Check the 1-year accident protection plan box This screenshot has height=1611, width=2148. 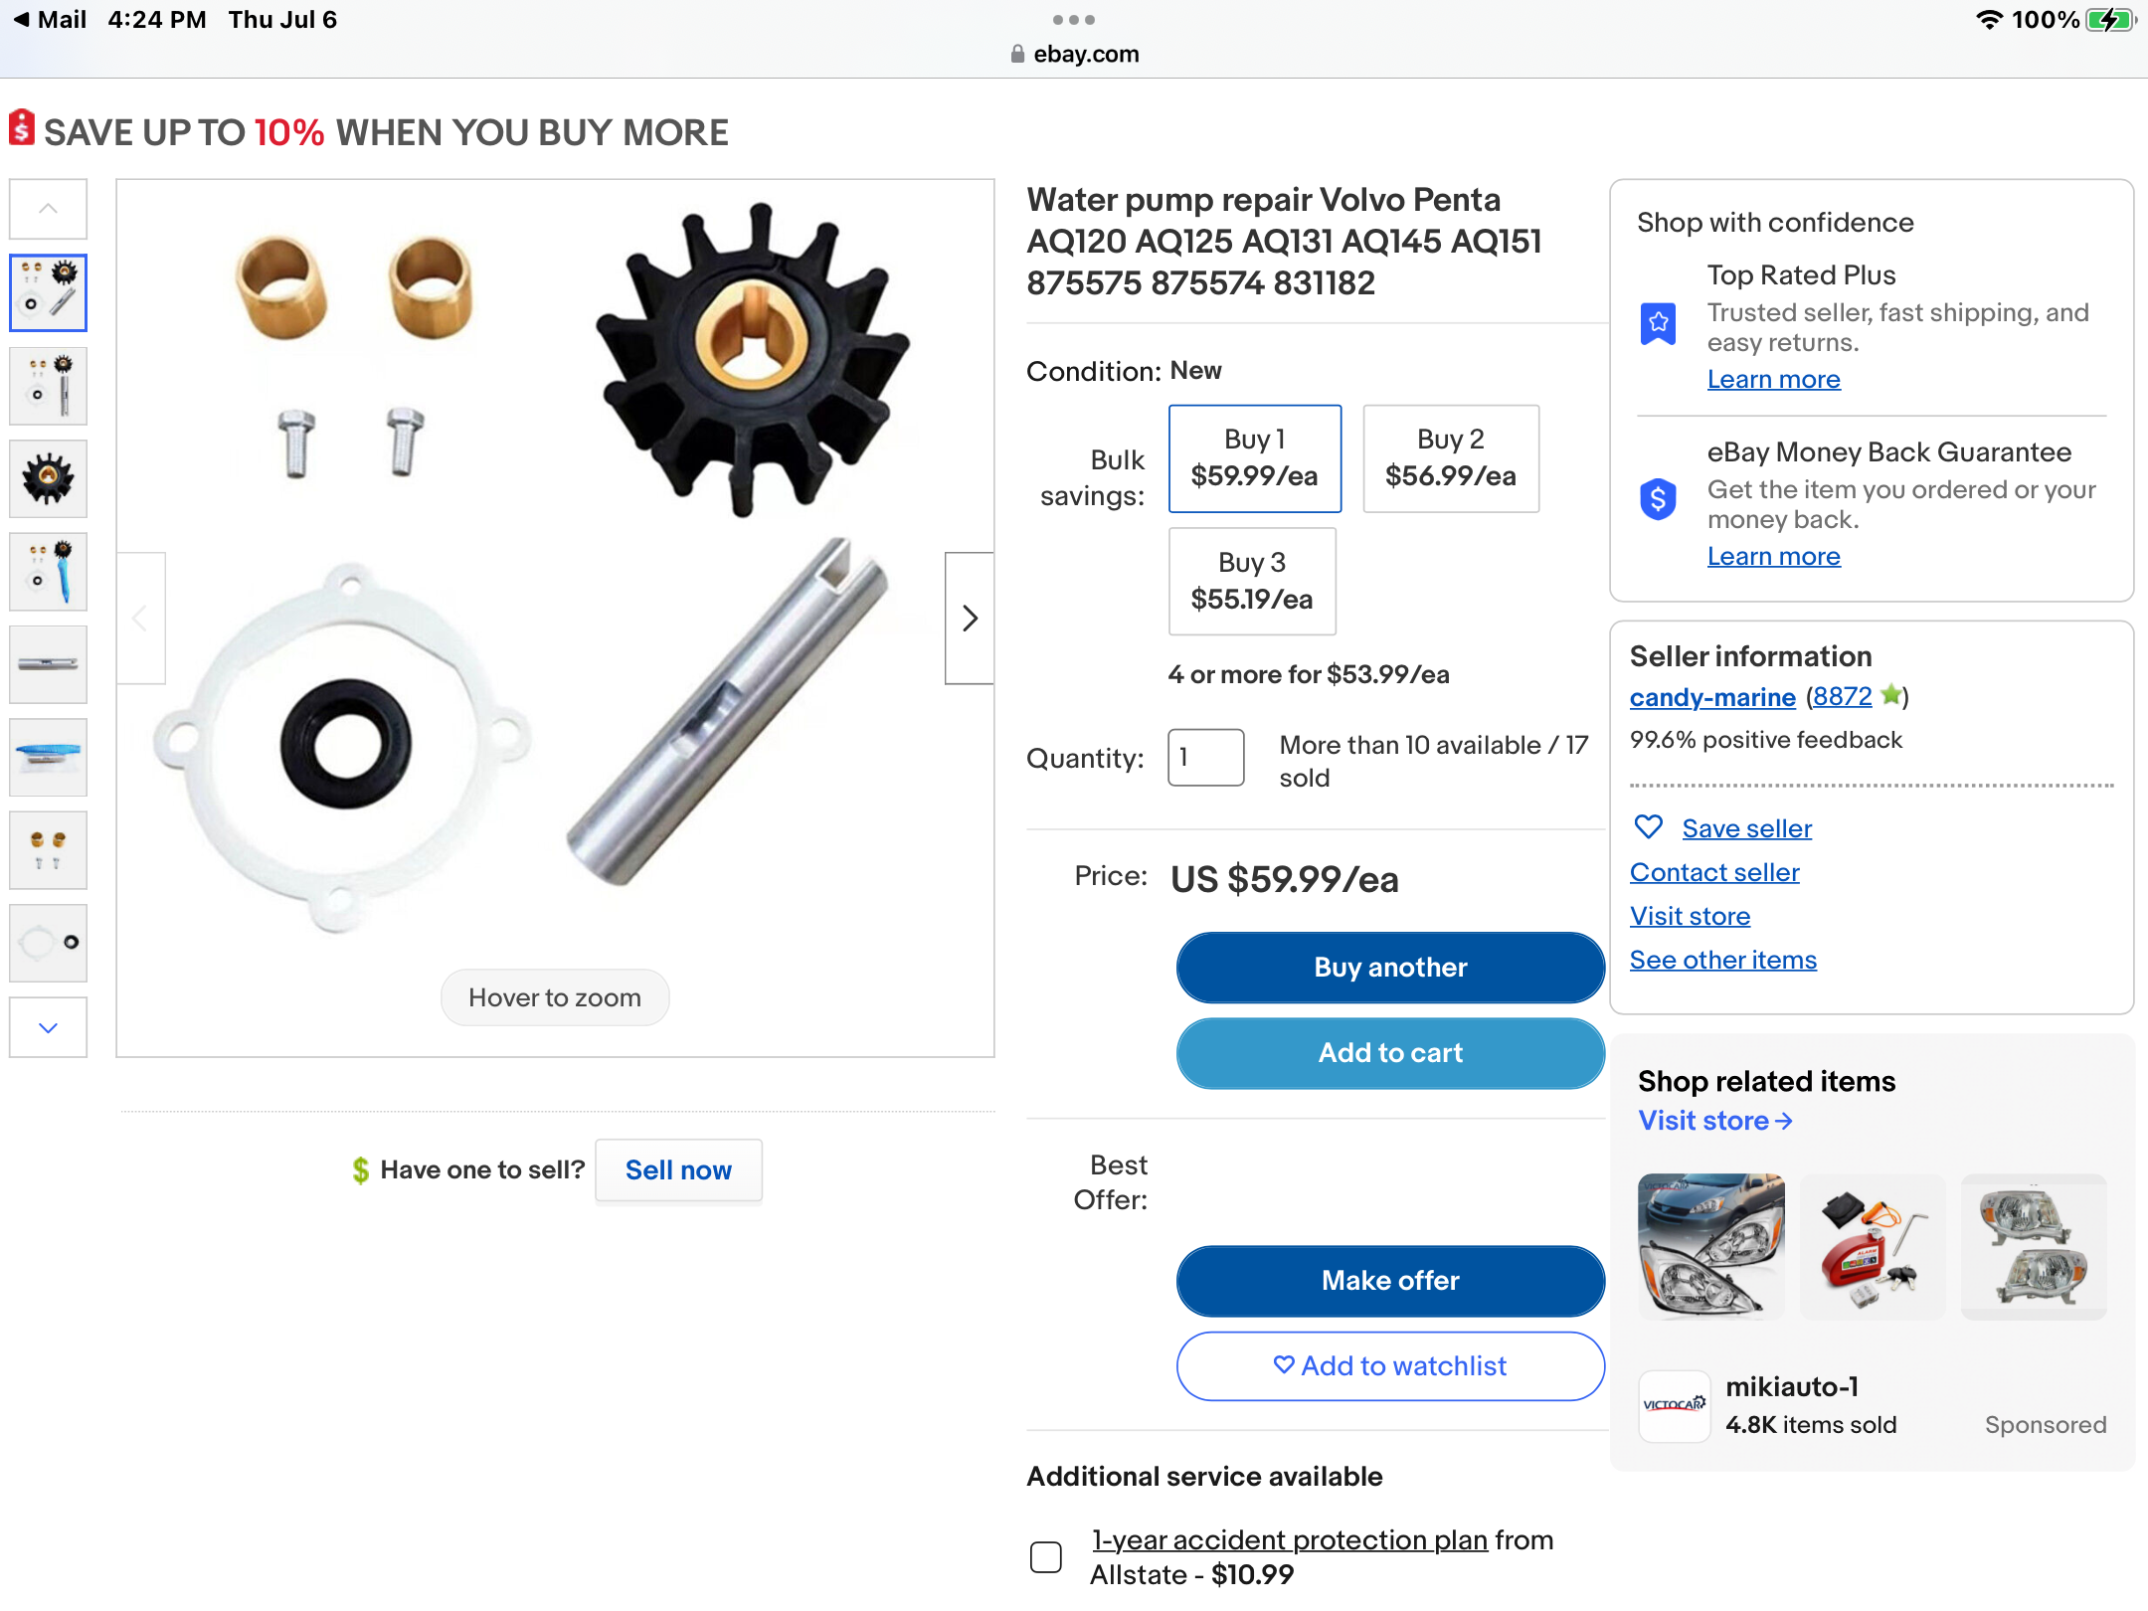tap(1046, 1556)
